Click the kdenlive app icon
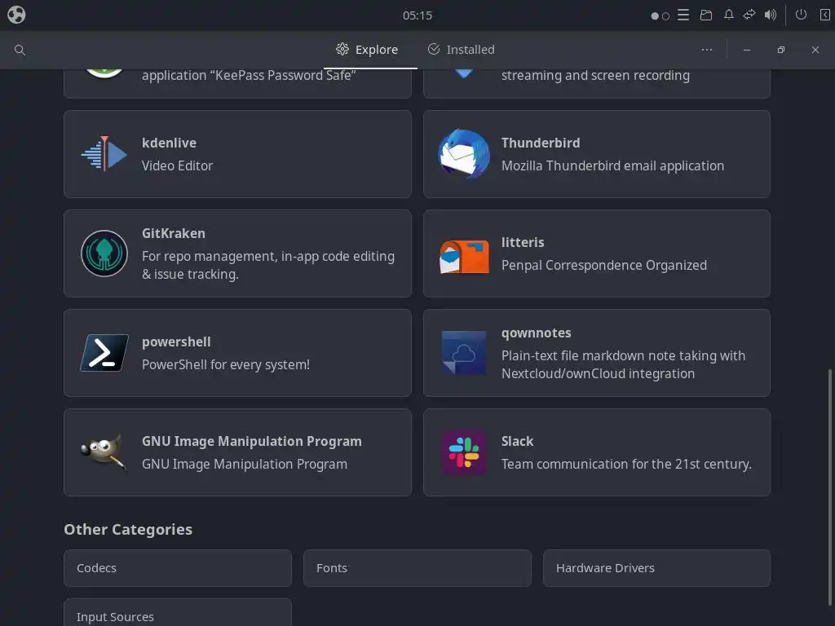835x626 pixels. click(104, 154)
